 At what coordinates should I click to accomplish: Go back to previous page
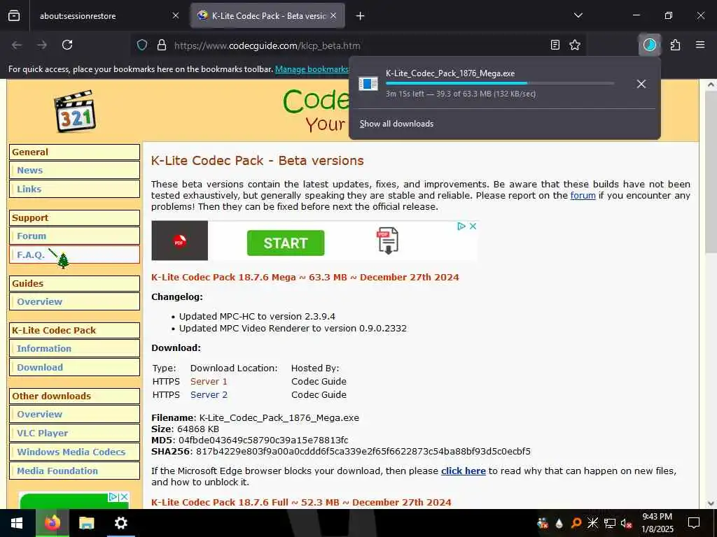pyautogui.click(x=17, y=45)
